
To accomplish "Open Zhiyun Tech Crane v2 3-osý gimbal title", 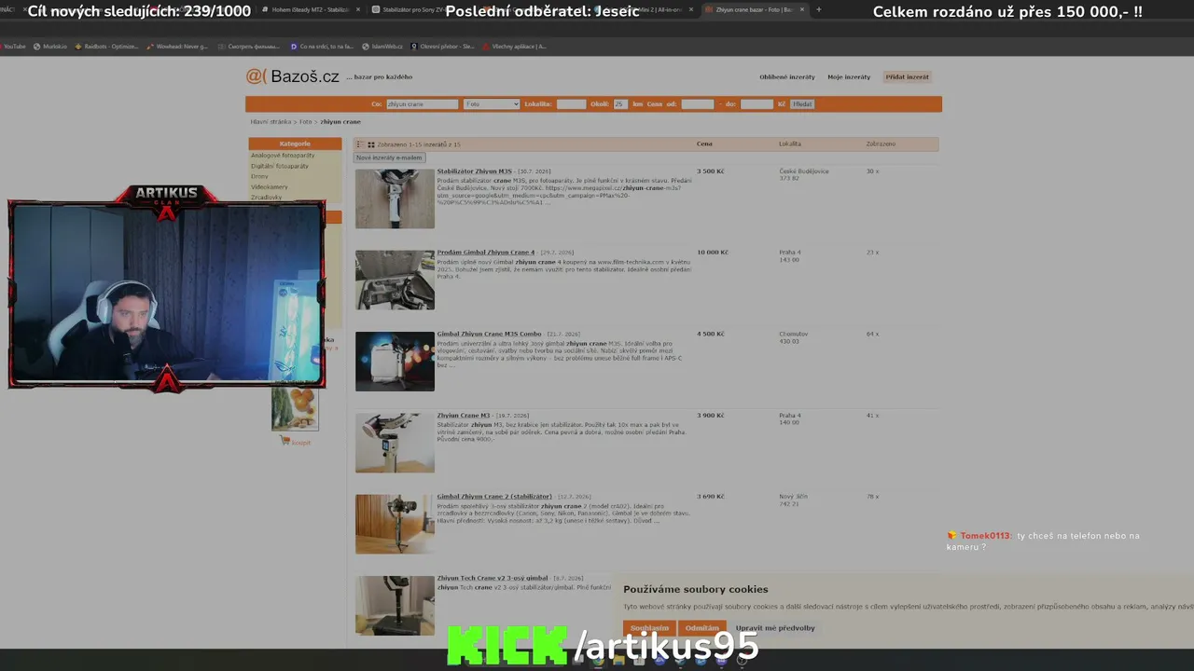I will [493, 578].
